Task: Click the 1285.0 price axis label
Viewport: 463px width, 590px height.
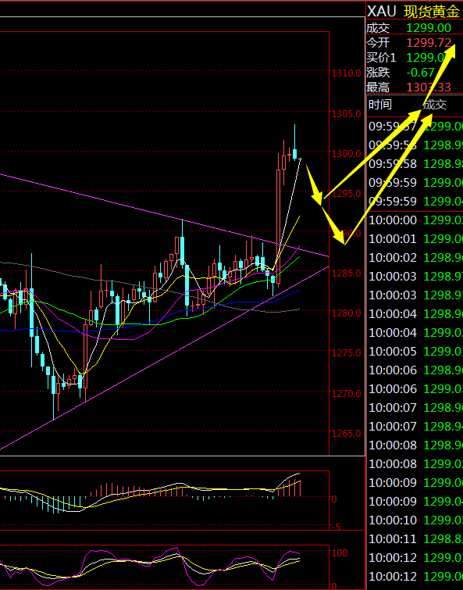Action: click(346, 273)
